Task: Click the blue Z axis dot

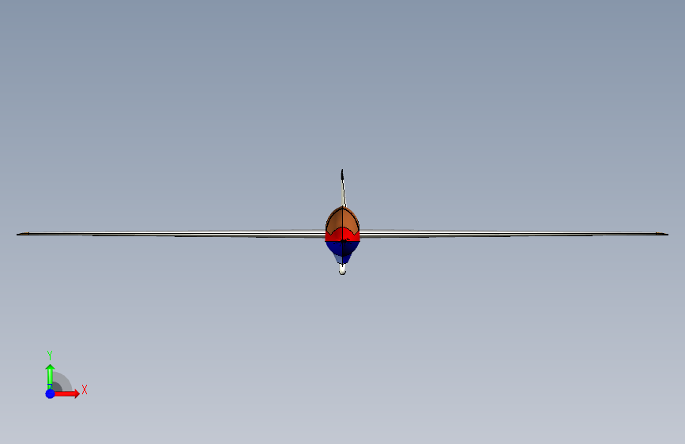Action: tap(51, 393)
